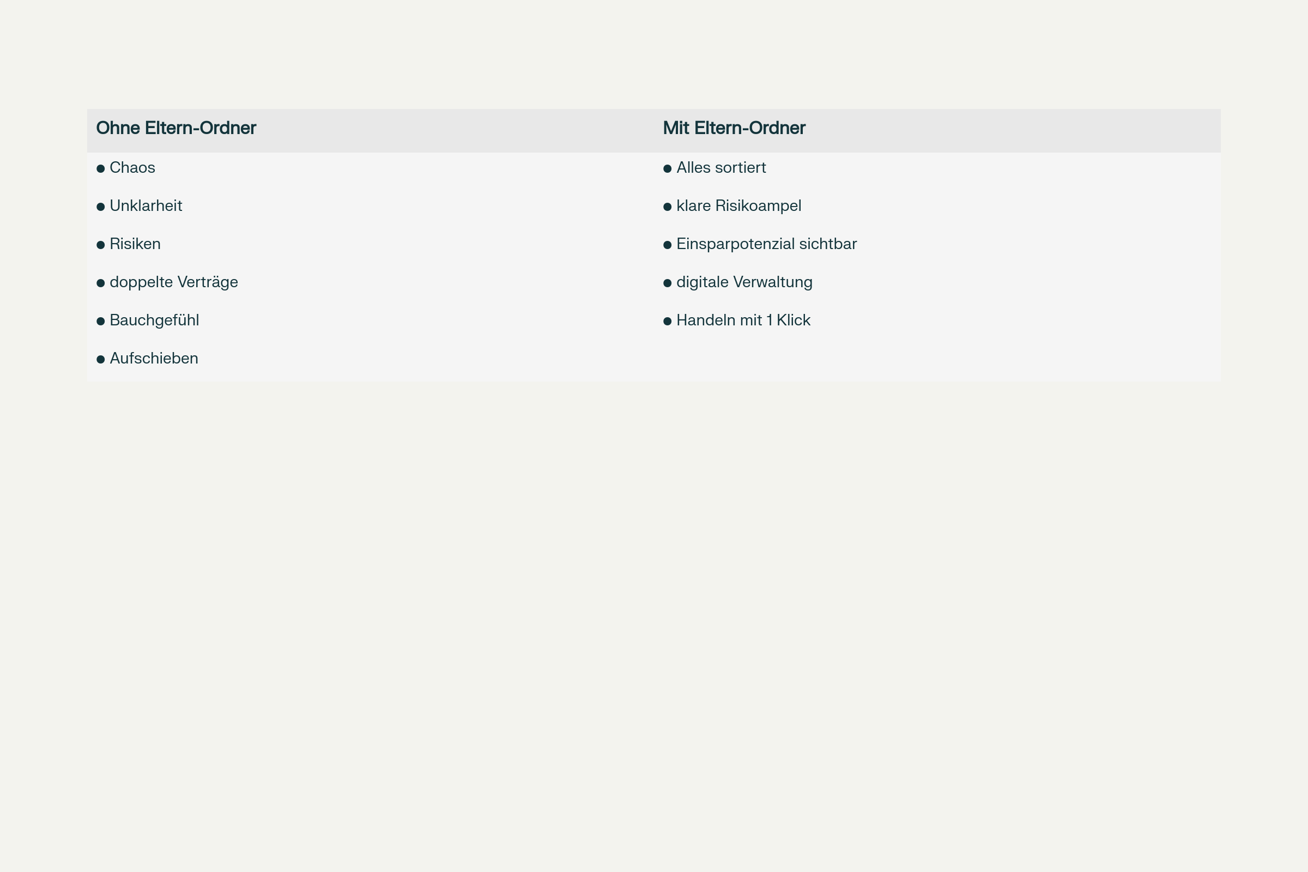Select the 'Bauchgefühl' list item
This screenshot has width=1308, height=872.
[x=154, y=320]
